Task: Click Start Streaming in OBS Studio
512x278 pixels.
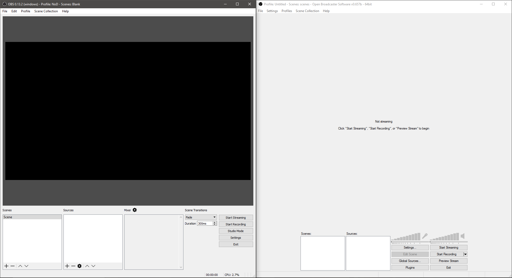Action: (236, 217)
